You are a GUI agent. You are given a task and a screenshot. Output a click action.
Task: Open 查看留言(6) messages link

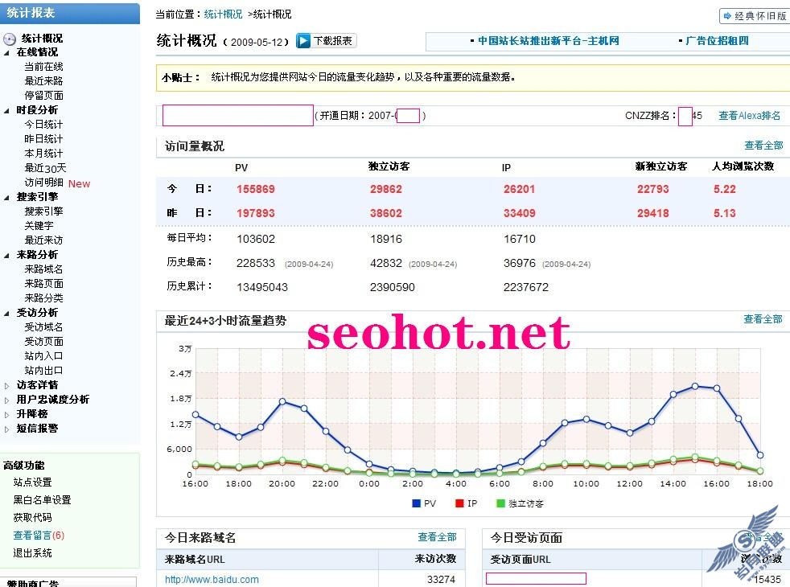point(39,536)
